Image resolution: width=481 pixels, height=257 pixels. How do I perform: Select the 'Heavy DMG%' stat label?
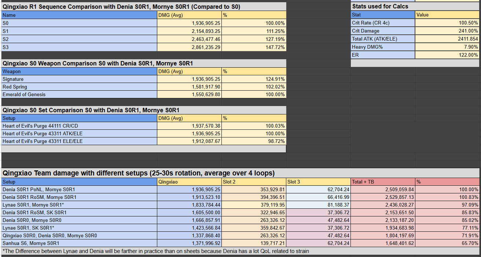(x=383, y=47)
